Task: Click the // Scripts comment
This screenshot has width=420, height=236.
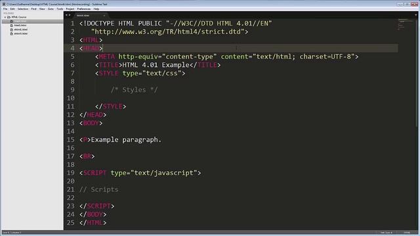Action: pyautogui.click(x=99, y=189)
